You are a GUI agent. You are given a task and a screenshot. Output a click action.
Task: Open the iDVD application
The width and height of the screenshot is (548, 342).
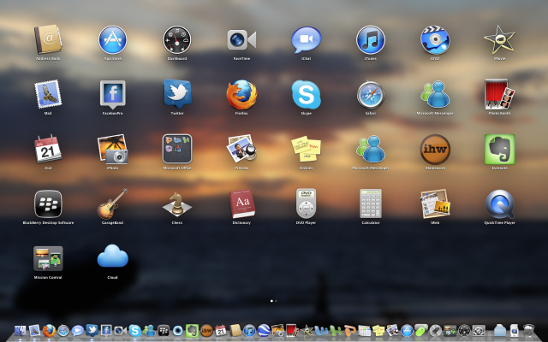click(435, 40)
